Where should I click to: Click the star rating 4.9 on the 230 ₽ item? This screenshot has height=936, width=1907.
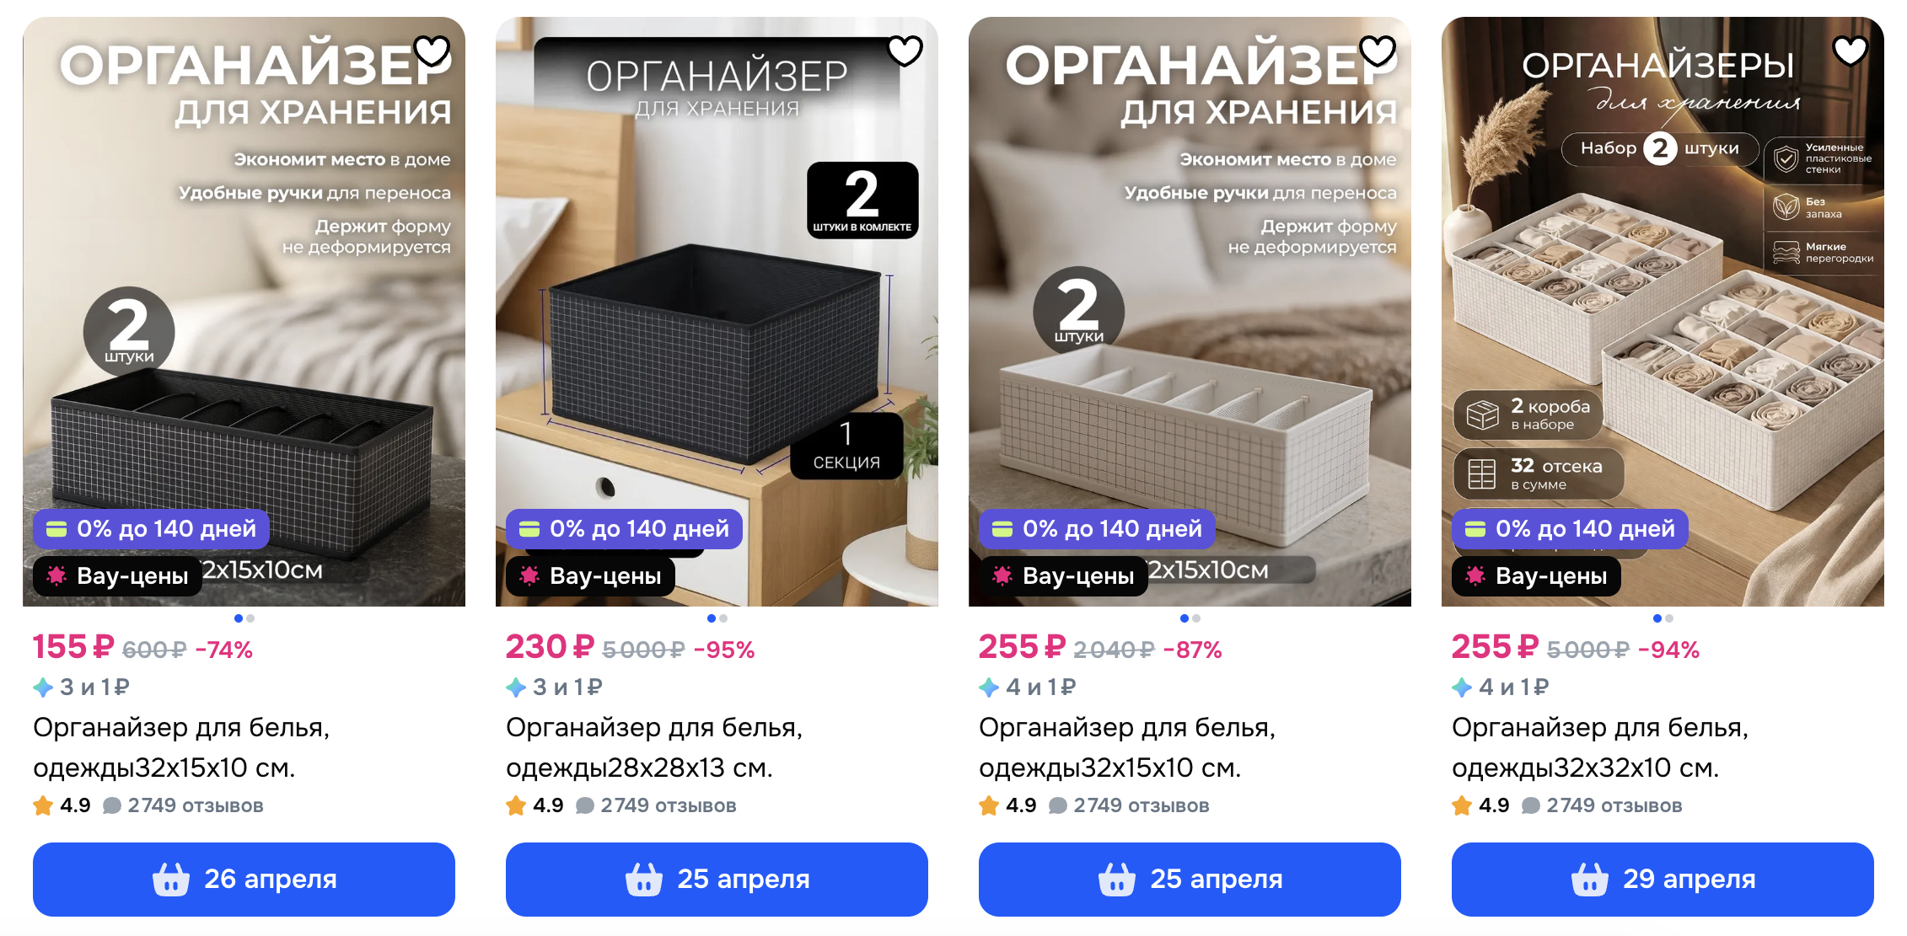pos(534,805)
